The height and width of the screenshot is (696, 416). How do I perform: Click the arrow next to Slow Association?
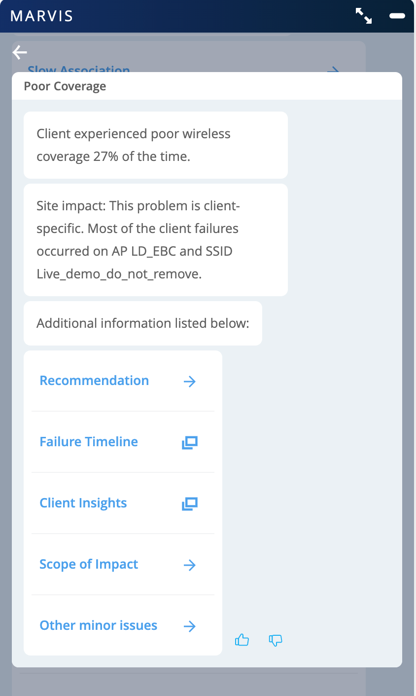[333, 70]
